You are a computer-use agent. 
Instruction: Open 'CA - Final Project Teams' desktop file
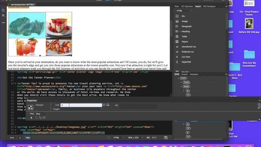tap(249, 8)
